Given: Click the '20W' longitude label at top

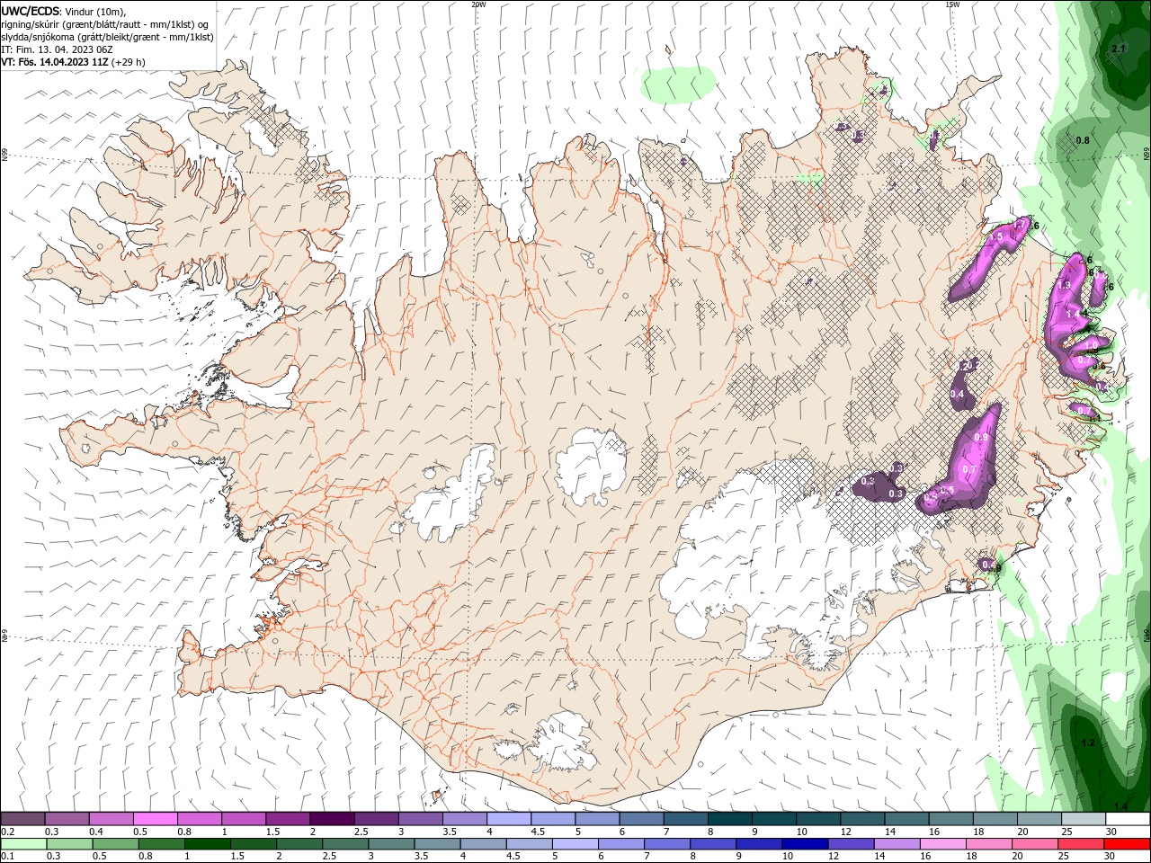Looking at the screenshot, I should (478, 4).
